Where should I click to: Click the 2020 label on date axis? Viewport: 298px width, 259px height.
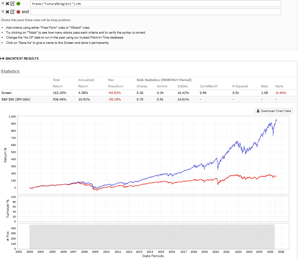pyautogui.click(x=215, y=252)
